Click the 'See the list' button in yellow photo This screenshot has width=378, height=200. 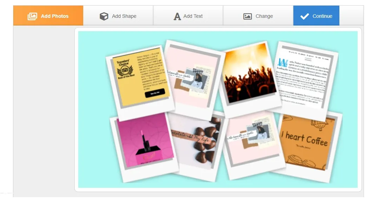[155, 93]
